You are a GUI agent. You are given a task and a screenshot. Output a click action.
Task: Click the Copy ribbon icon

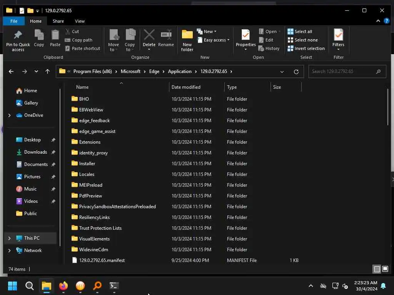[39, 38]
